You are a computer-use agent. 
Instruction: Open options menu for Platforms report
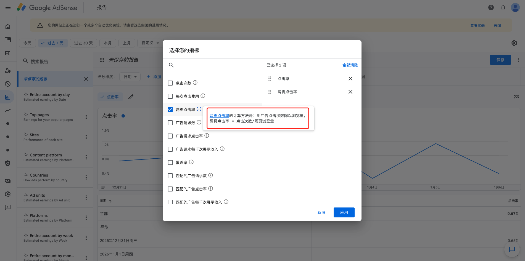pyautogui.click(x=86, y=218)
